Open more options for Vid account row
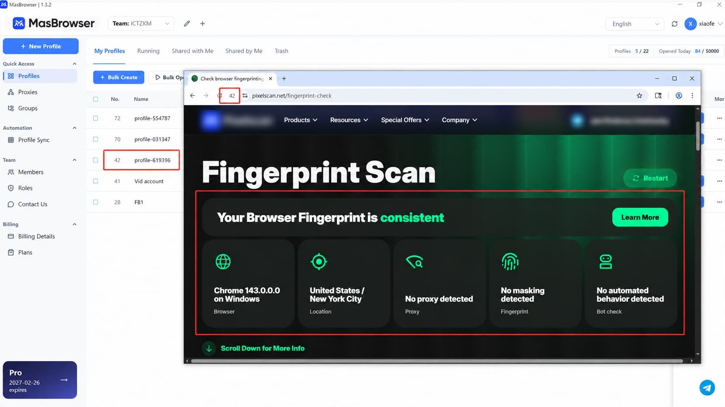Viewport: 725px width, 407px height. click(719, 181)
